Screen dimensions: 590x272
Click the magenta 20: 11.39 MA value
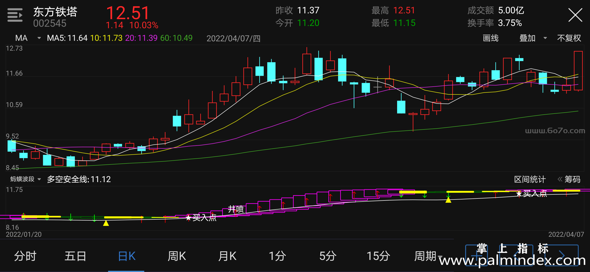141,38
